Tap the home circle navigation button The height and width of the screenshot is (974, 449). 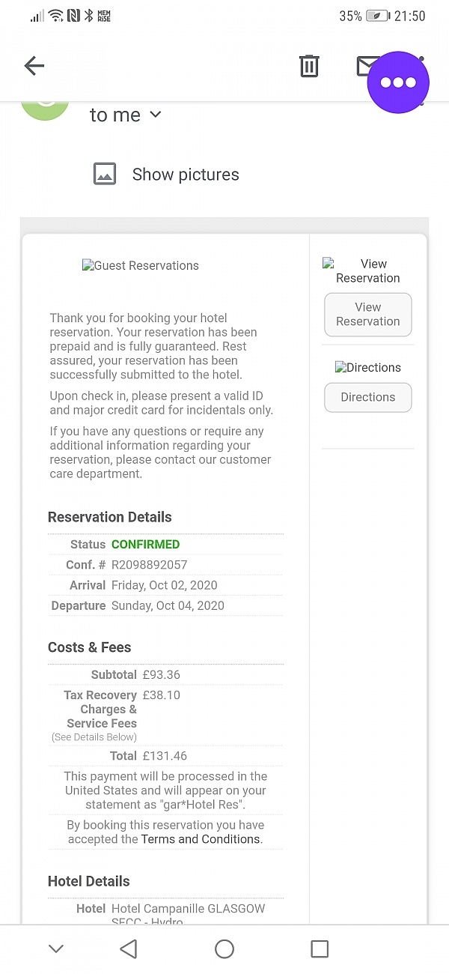(x=224, y=948)
